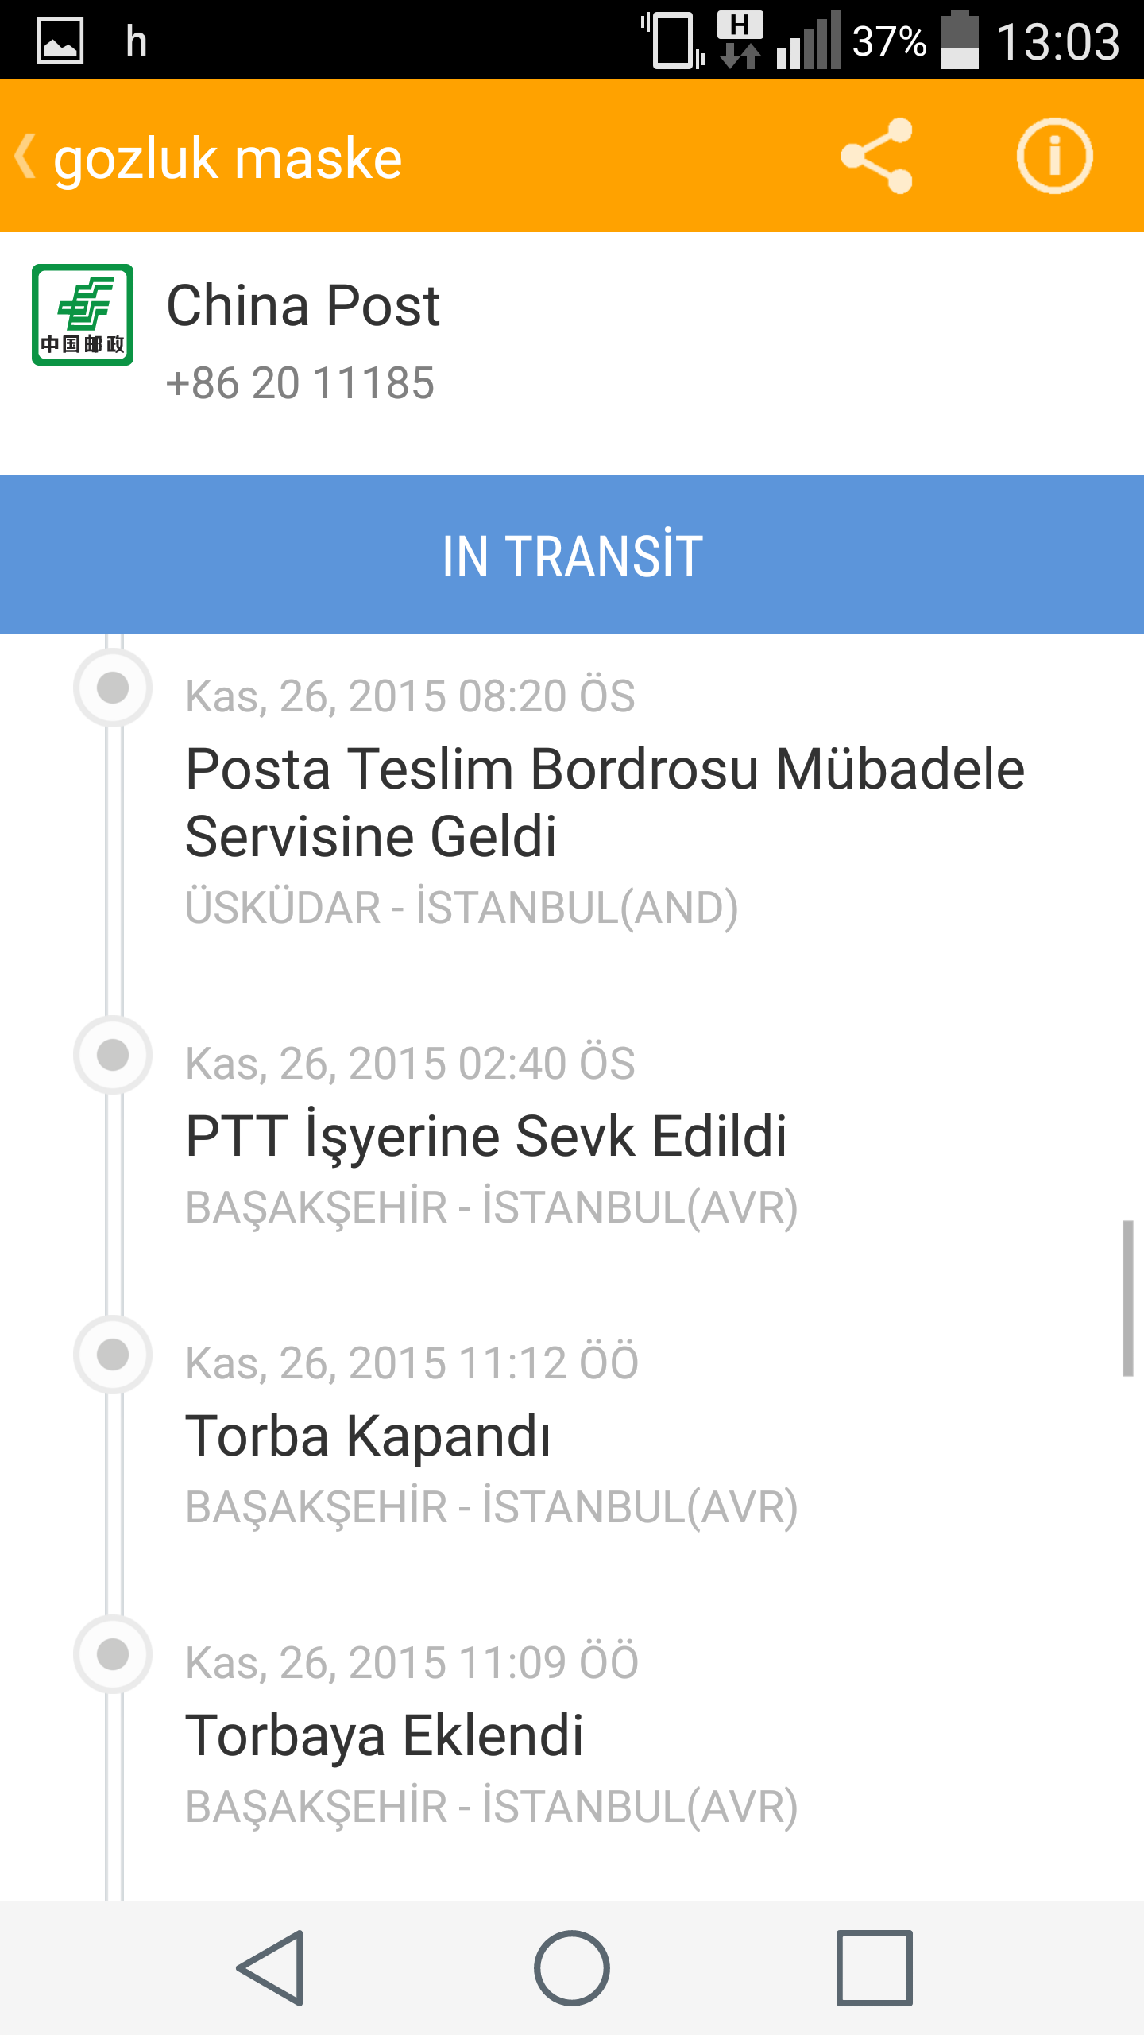Select the timeline dot for 02:40 ÖS event
Image resolution: width=1144 pixels, height=2035 pixels.
[113, 1055]
